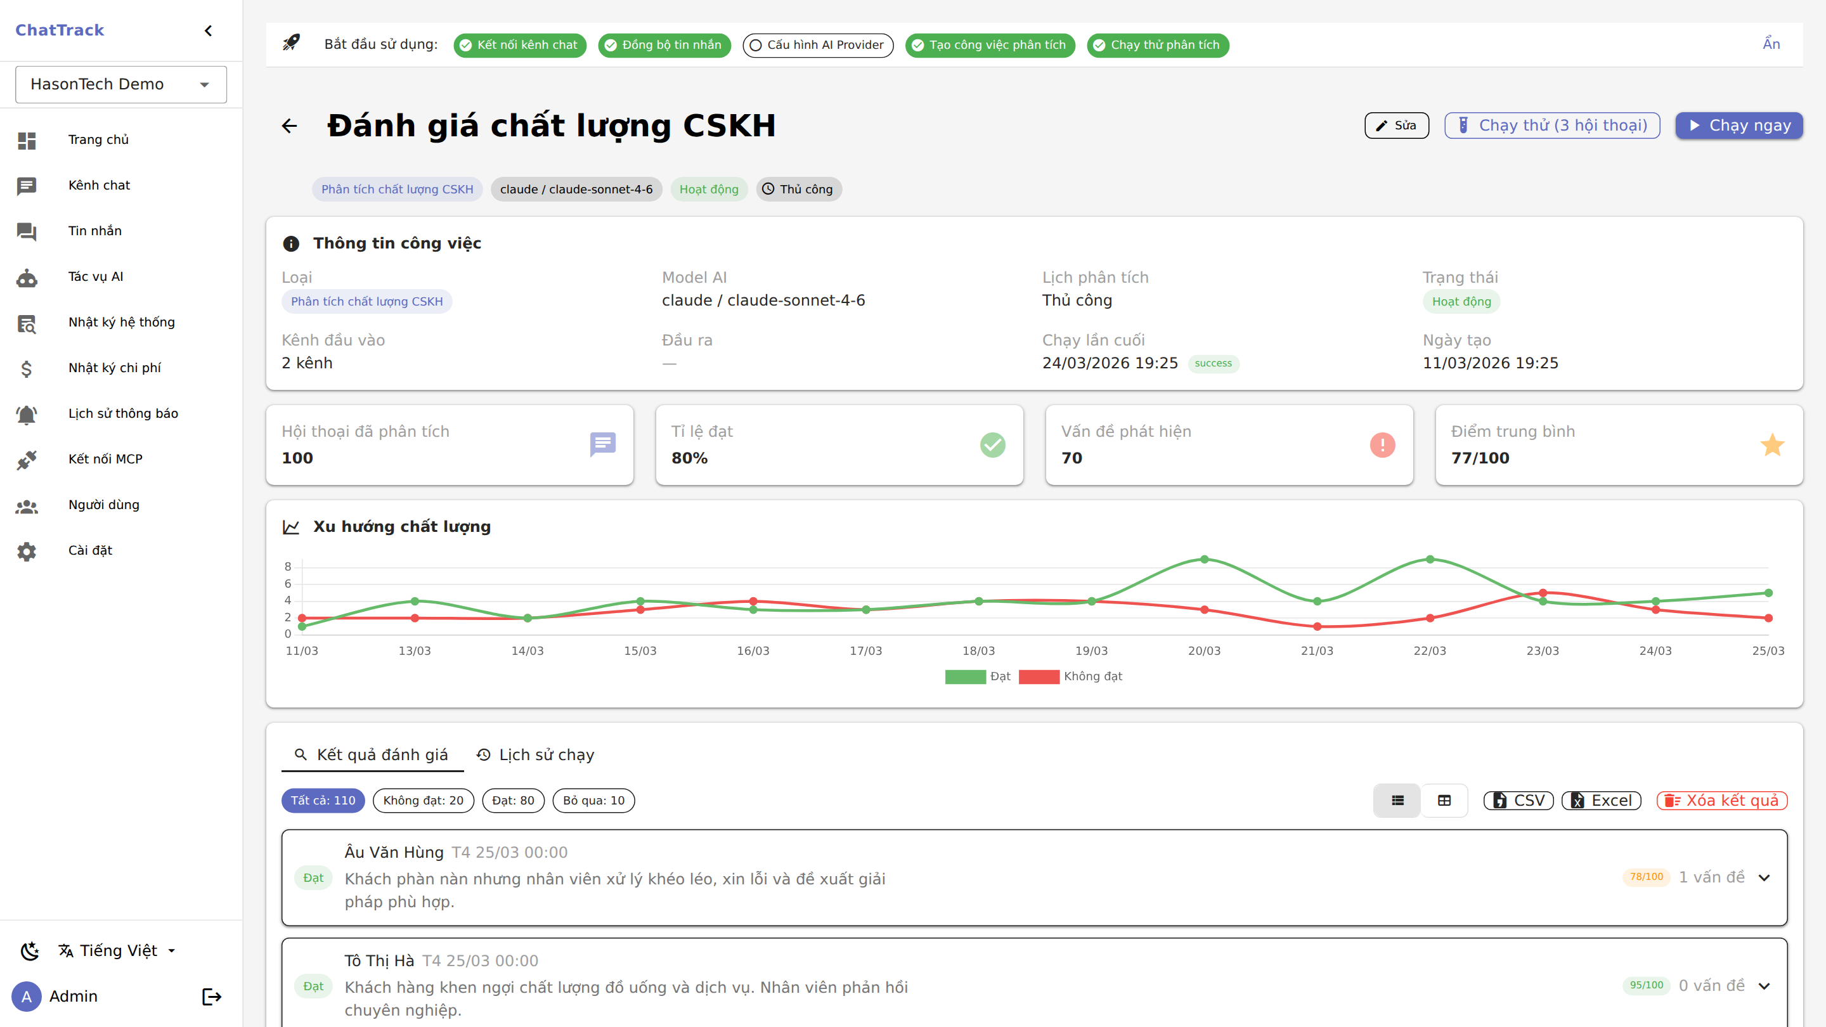Click Ẩn to hide onboarding bar
Image resolution: width=1826 pixels, height=1027 pixels.
(1771, 44)
